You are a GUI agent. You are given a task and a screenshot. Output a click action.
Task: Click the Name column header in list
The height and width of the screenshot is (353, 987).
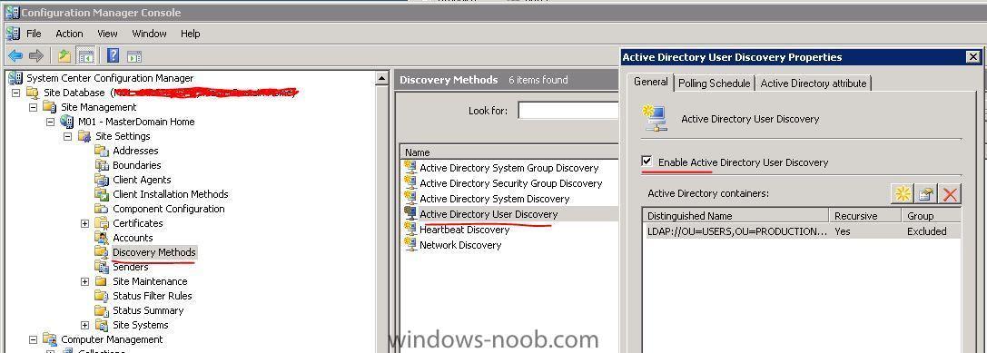pyautogui.click(x=510, y=152)
